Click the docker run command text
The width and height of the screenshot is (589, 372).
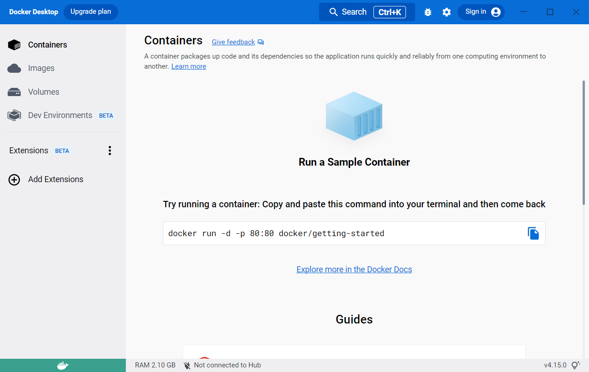276,233
